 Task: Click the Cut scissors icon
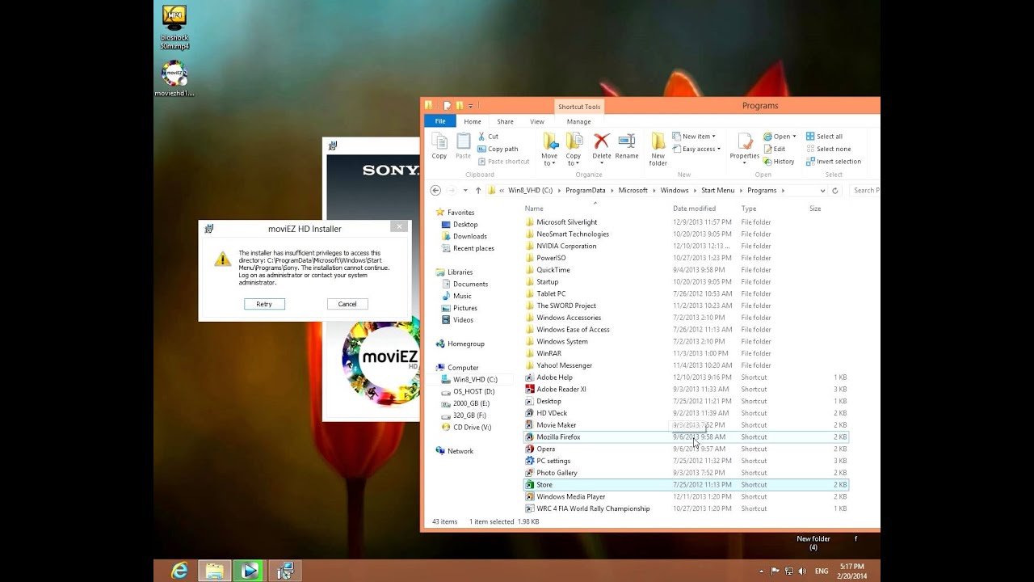pos(482,137)
